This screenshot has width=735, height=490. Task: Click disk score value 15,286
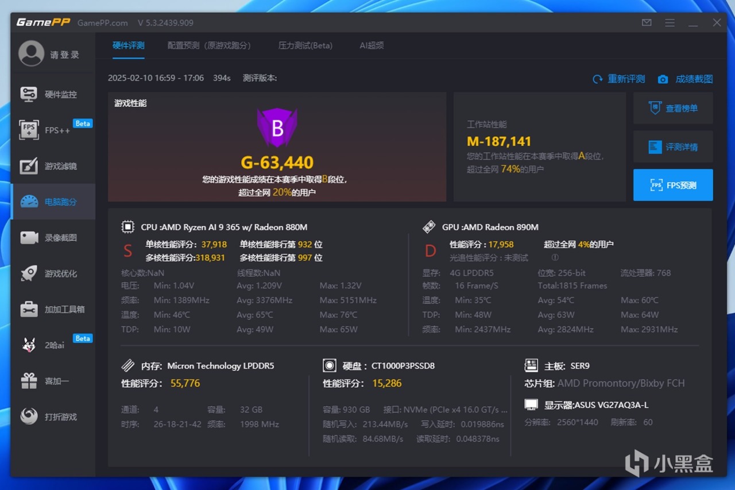click(387, 383)
